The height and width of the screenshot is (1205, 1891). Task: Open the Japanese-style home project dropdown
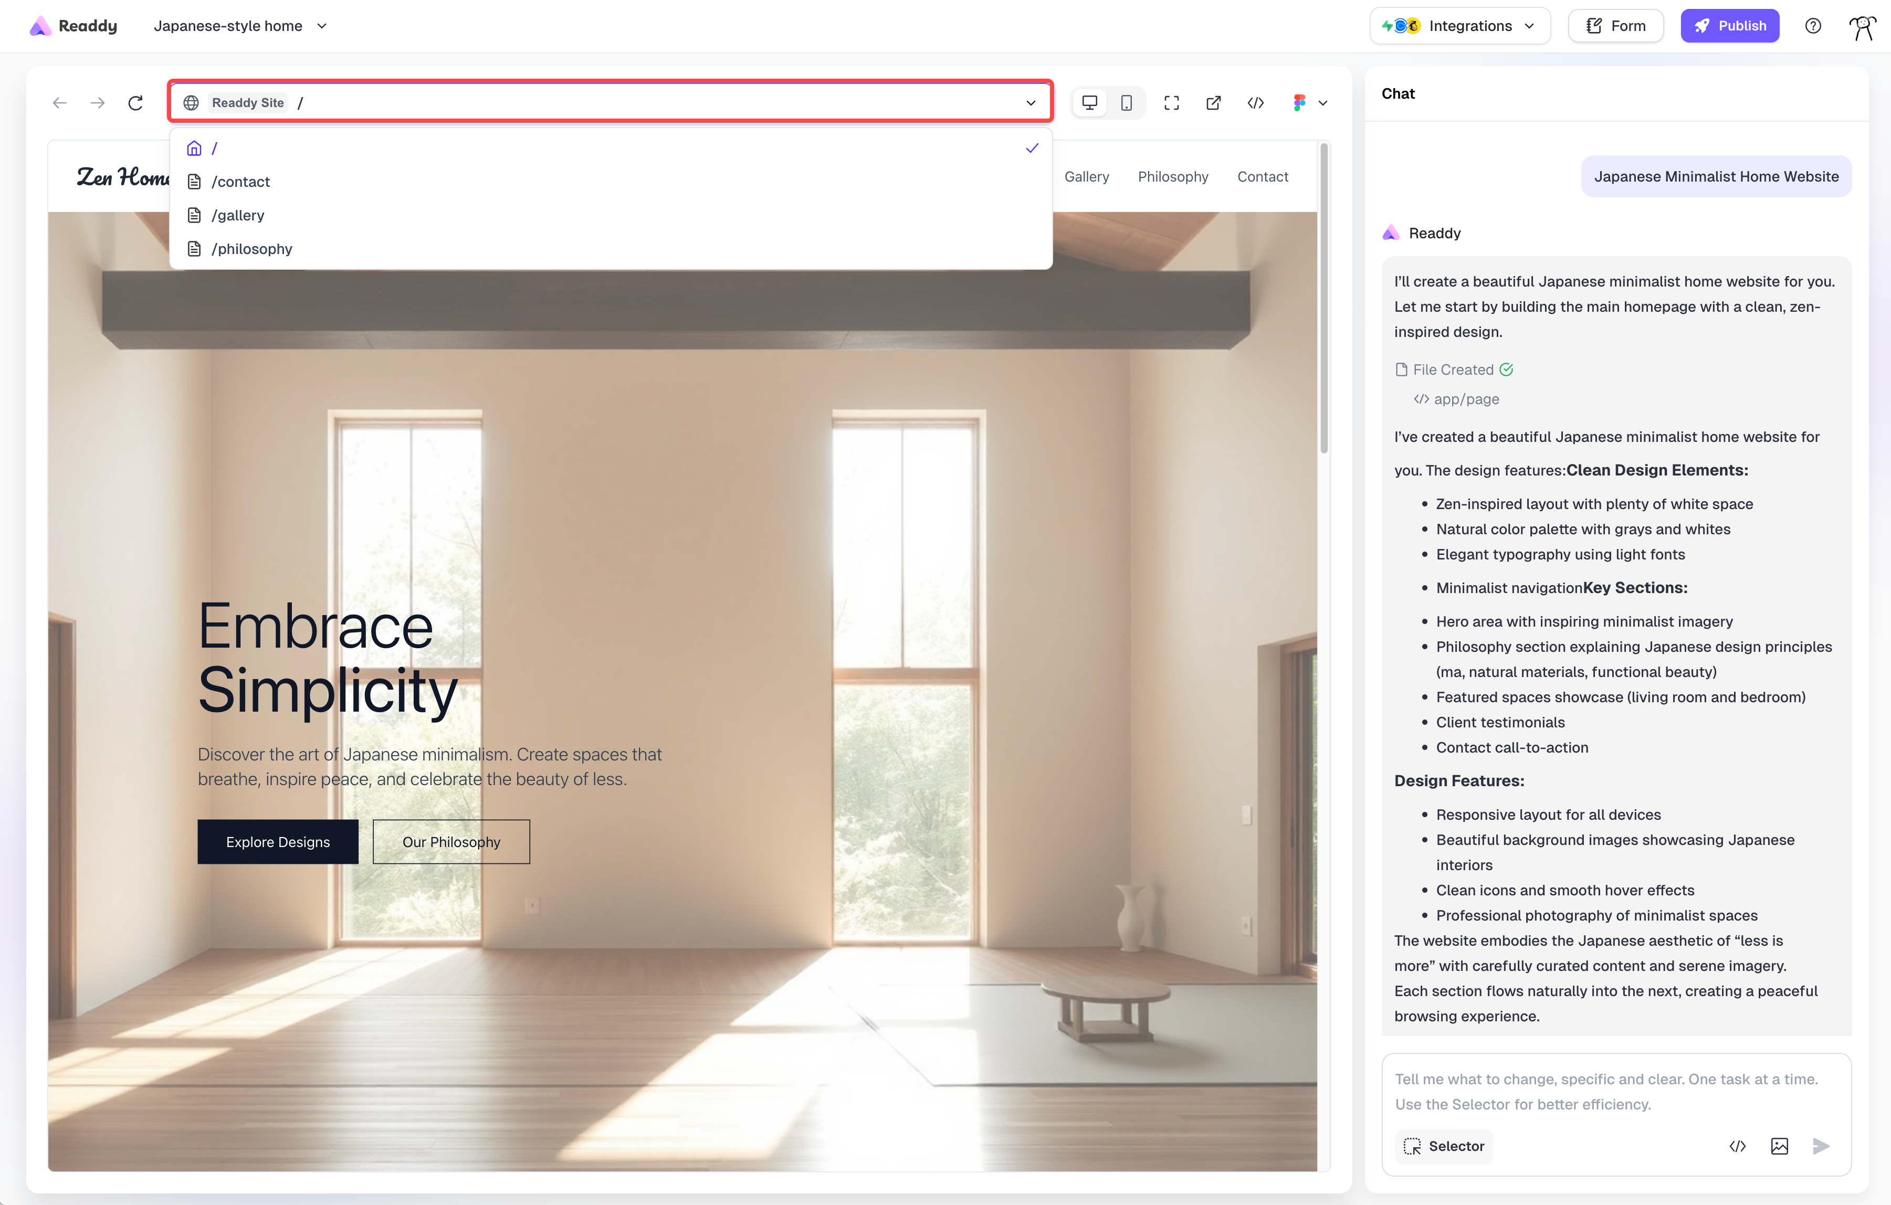pyautogui.click(x=239, y=26)
